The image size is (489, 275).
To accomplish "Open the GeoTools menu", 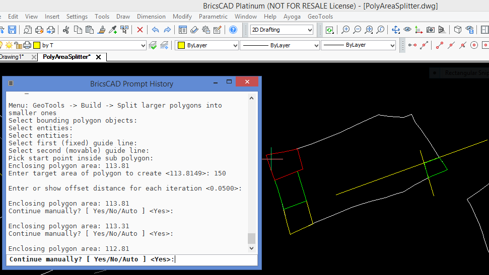I will pos(320,17).
